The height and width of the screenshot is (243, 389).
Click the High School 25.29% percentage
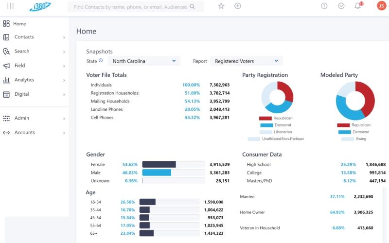click(348, 164)
